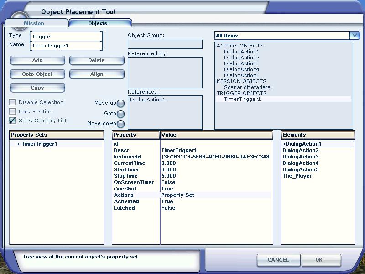Click the Move up round button

(120, 104)
